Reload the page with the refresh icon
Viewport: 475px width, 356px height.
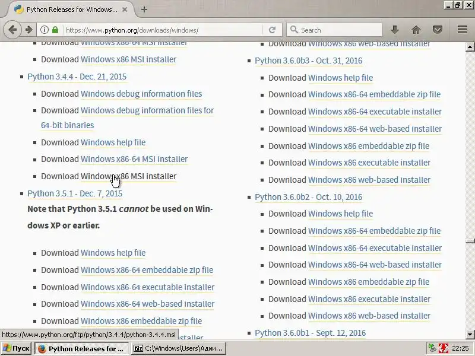pos(272,30)
